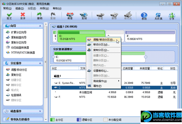Open the 帮助(H) menu
This screenshot has height=124, width=182.
pyautogui.click(x=57, y=8)
